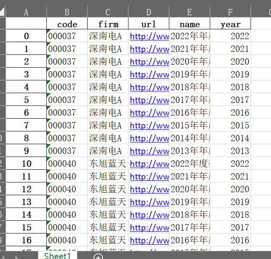Viewport: 271px width, 259px height.
Task: Click the add new sheet plus icon
Action: coord(98,257)
